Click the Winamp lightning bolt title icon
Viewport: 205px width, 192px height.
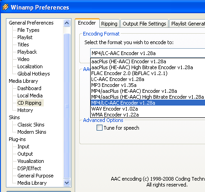pyautogui.click(x=5, y=7)
